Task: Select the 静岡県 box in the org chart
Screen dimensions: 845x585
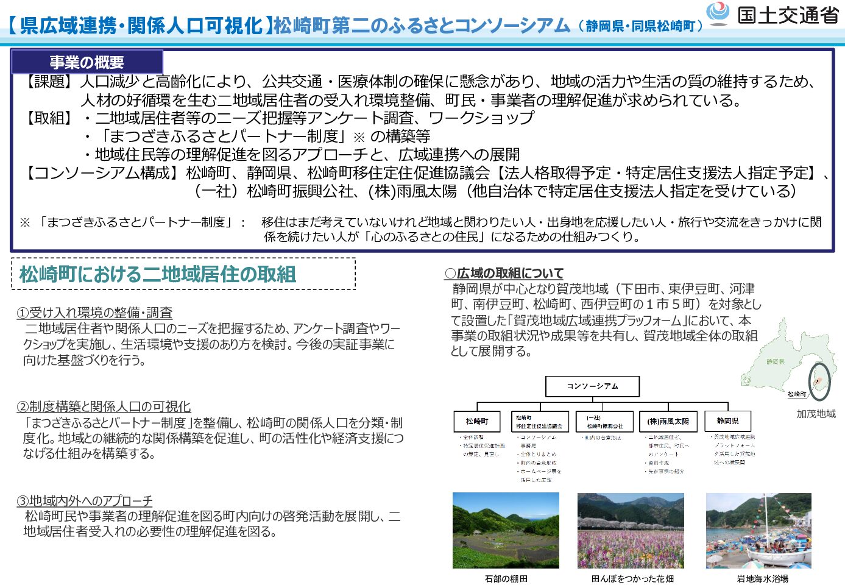Action: point(727,421)
